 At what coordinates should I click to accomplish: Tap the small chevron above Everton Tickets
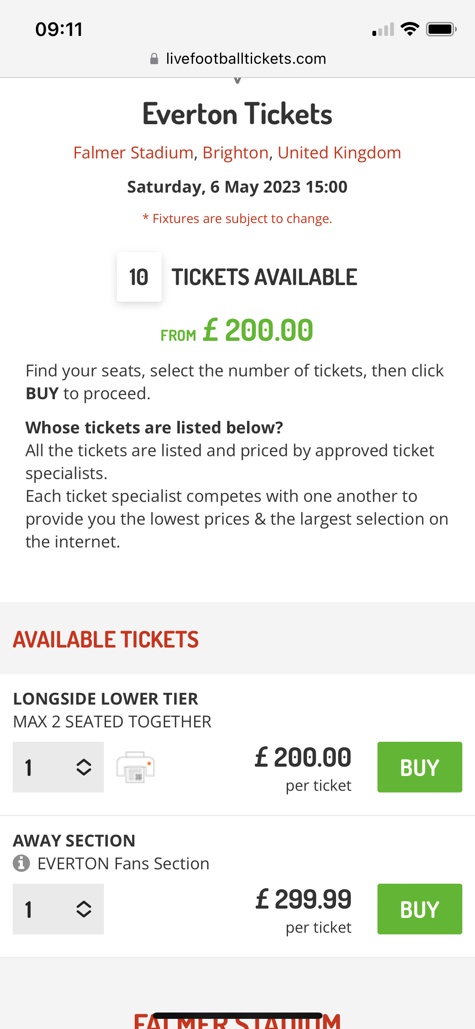pos(237,80)
